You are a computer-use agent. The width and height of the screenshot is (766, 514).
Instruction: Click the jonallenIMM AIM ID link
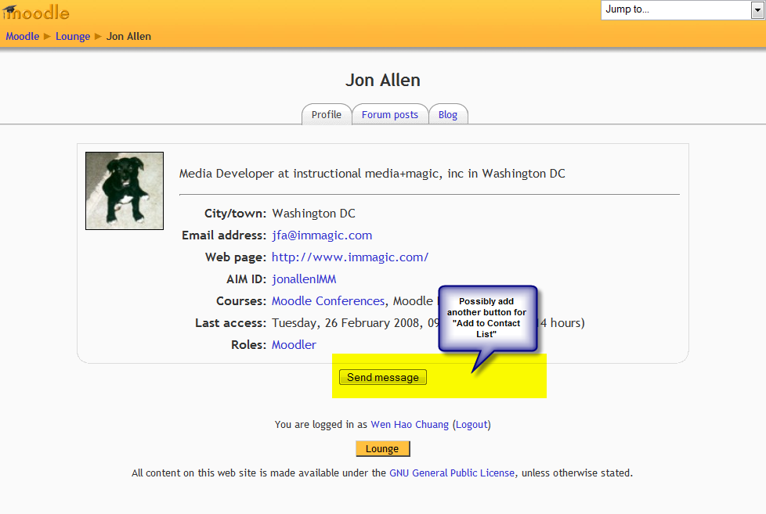[304, 279]
